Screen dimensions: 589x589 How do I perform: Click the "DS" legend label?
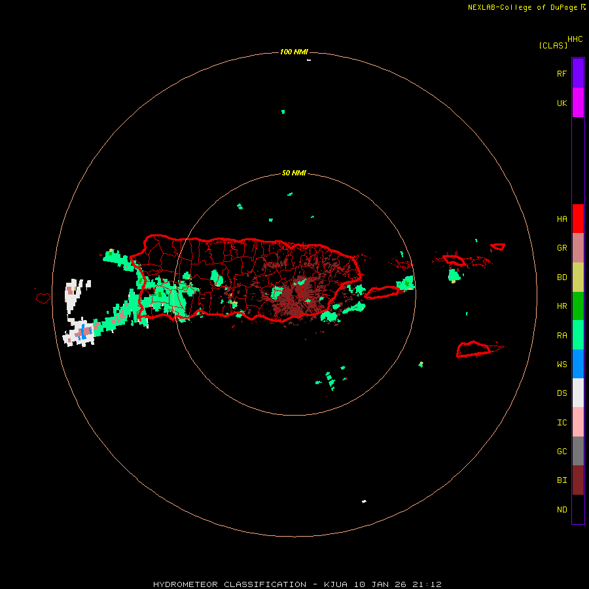click(562, 393)
